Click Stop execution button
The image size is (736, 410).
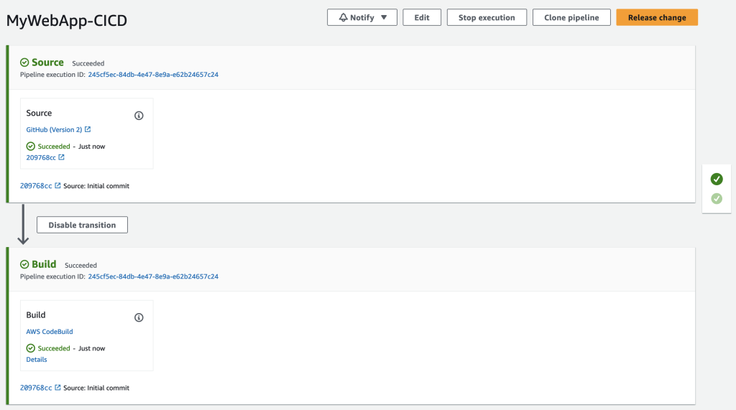coord(487,17)
